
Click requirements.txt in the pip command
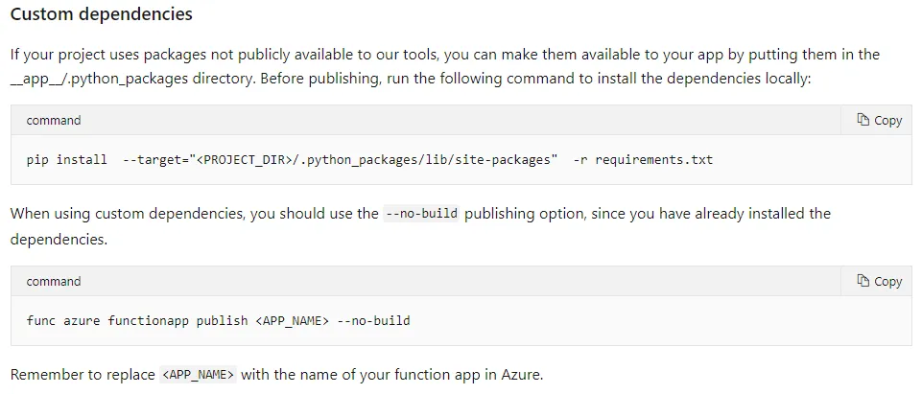pyautogui.click(x=653, y=160)
